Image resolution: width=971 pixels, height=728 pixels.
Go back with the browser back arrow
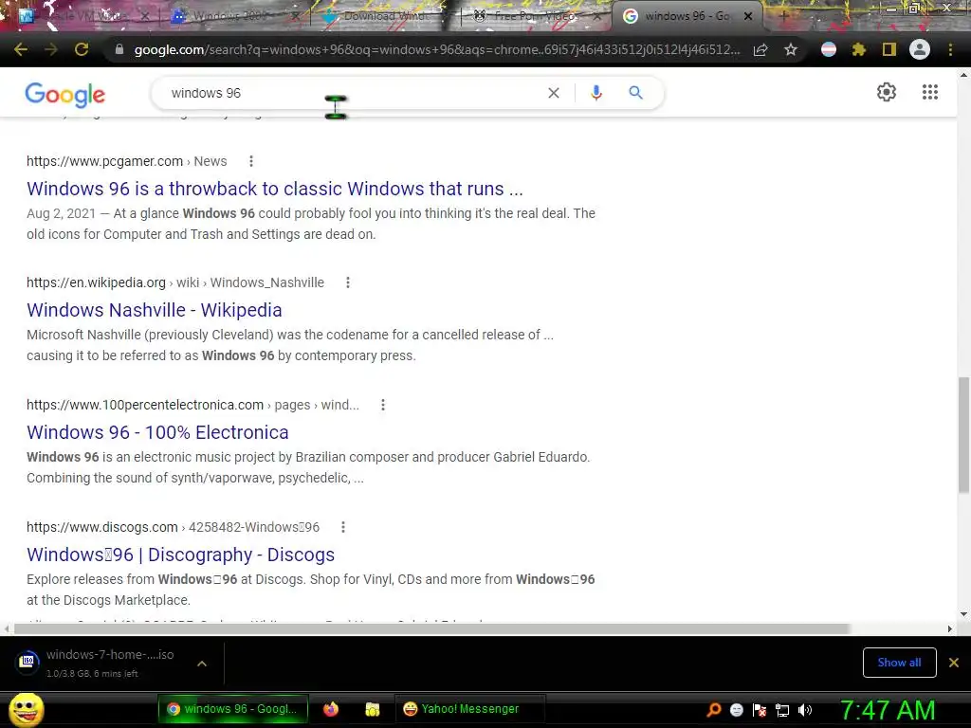pos(21,49)
